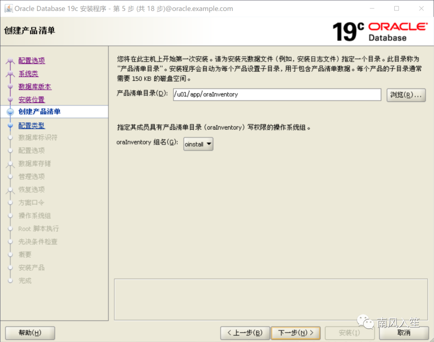Click the Oracle 19c Database logo
The height and width of the screenshot is (342, 434).
pyautogui.click(x=380, y=31)
